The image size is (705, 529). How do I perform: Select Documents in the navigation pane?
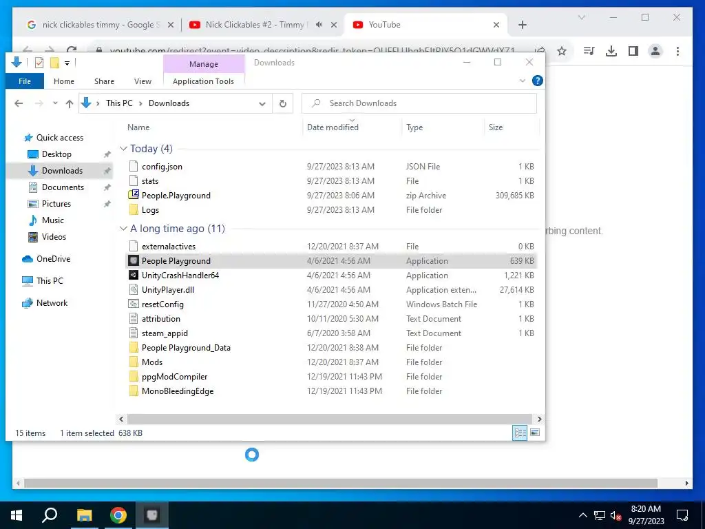63,187
